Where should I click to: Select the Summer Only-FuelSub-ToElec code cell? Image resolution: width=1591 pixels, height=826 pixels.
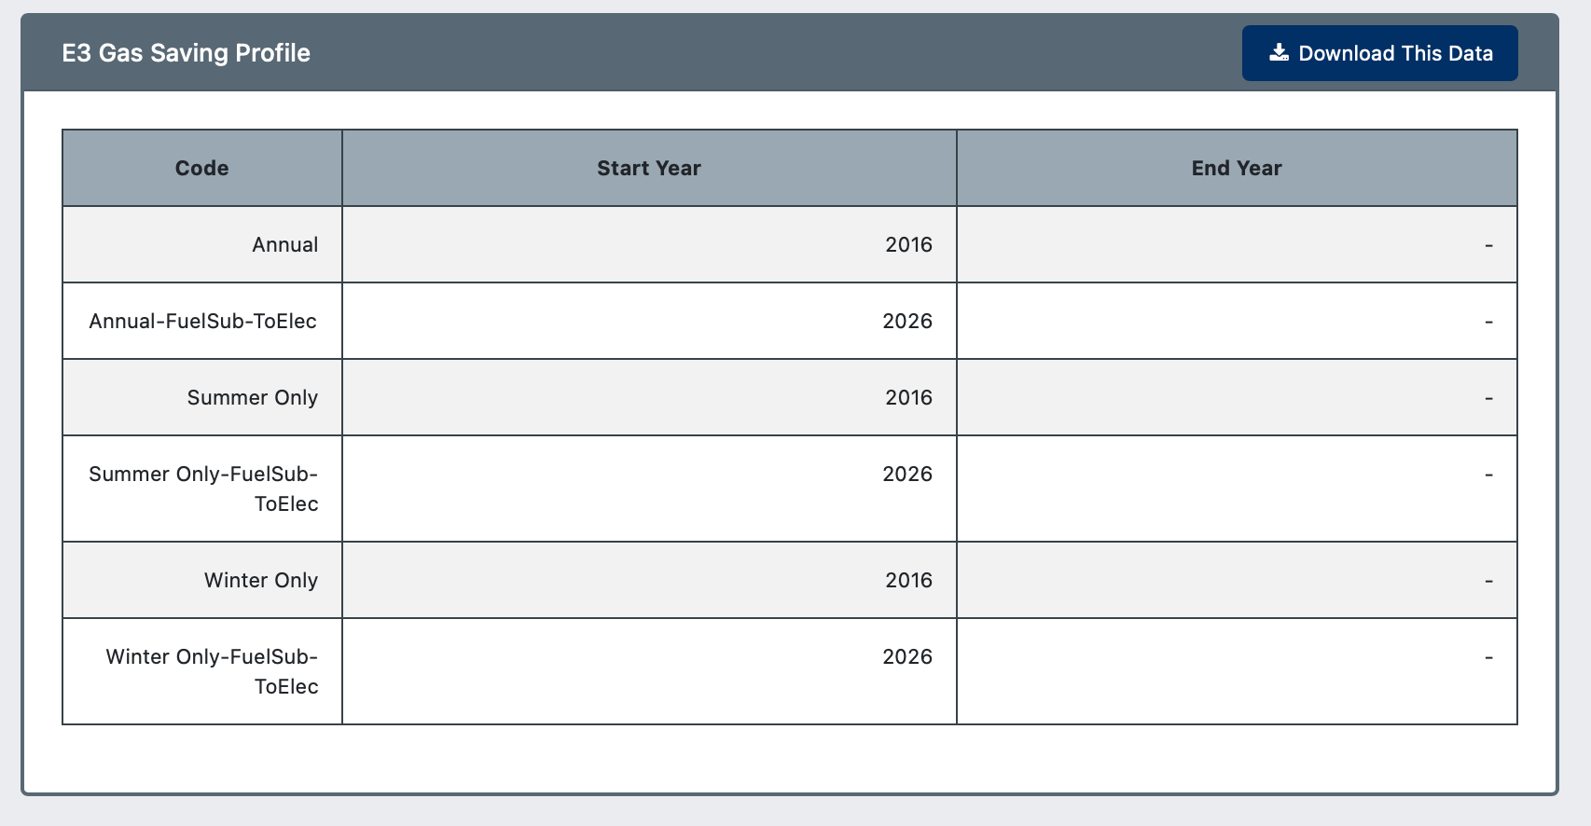[x=202, y=489]
